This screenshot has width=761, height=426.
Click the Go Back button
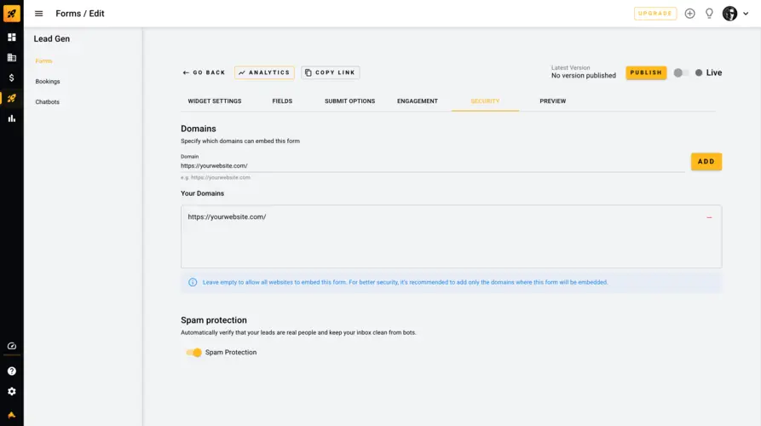(x=204, y=72)
